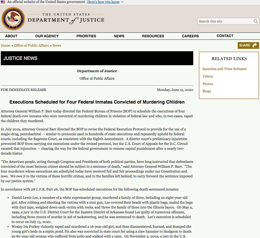This screenshot has width=260, height=238.
Task: Click the arrow icon on SHARE button
Action: pyautogui.click(x=255, y=45)
